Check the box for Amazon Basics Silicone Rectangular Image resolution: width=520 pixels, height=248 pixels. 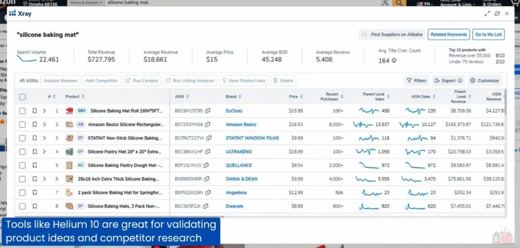point(22,125)
